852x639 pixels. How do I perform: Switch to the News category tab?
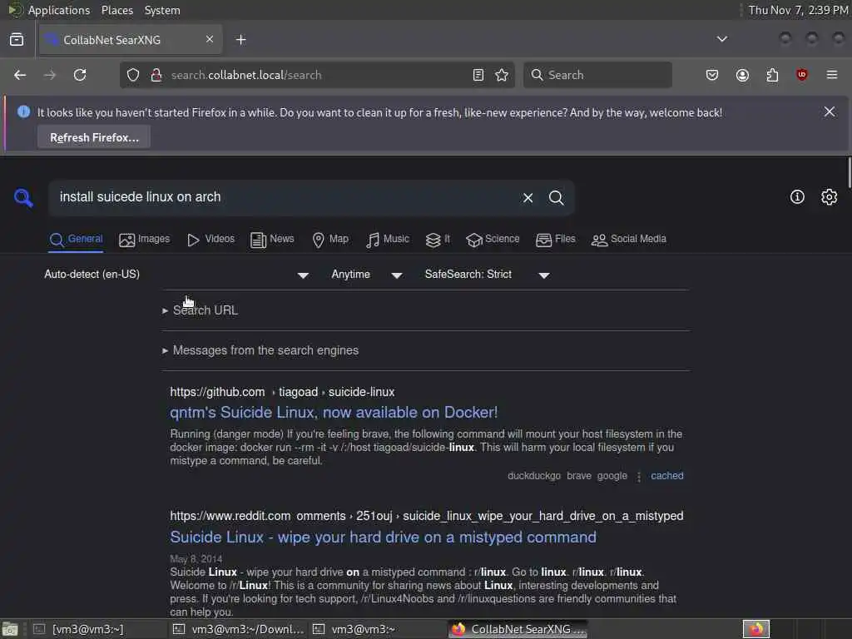tap(272, 239)
